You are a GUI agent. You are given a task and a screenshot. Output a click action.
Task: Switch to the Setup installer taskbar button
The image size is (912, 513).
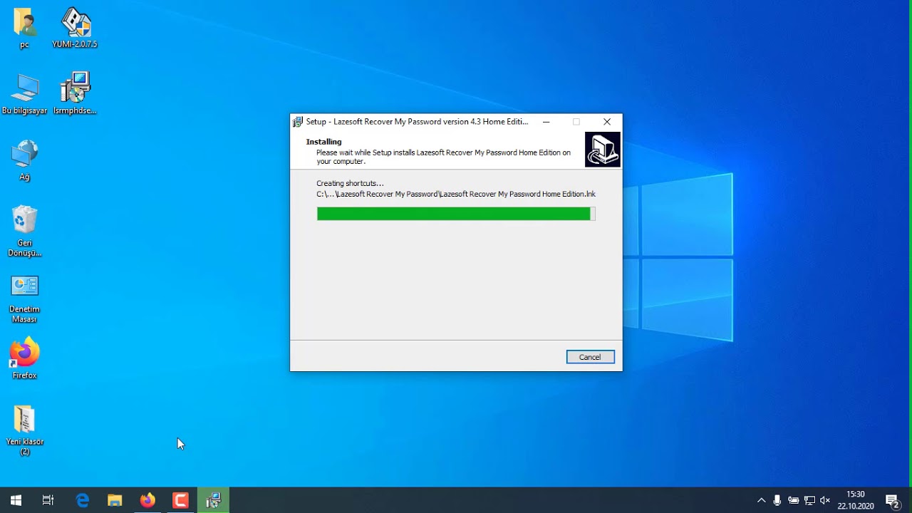(213, 500)
